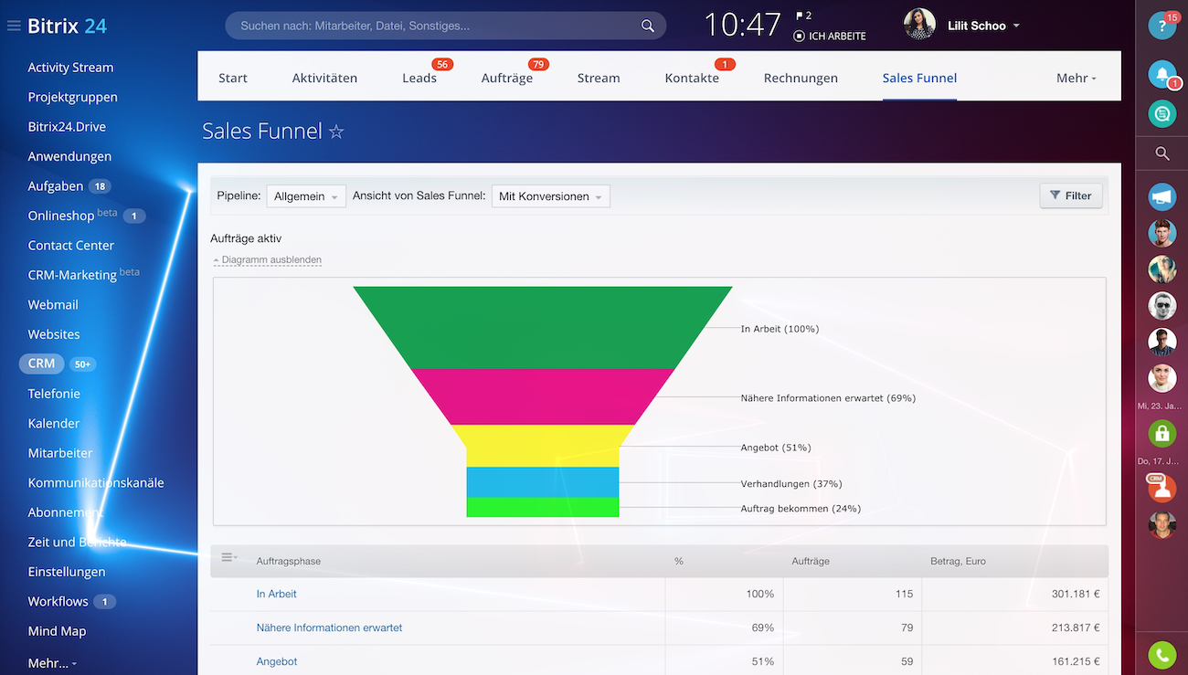Click the green In Arbeit funnel segment
Viewport: 1188px width, 675px height.
point(543,327)
